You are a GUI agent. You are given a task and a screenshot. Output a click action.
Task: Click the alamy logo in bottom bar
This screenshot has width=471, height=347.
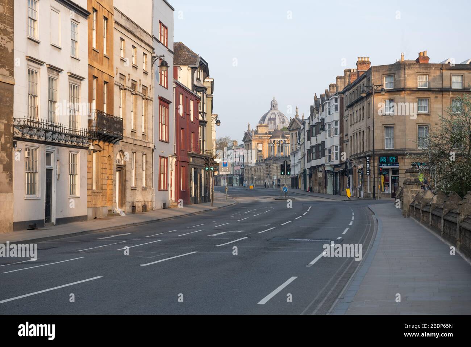[x=37, y=331]
